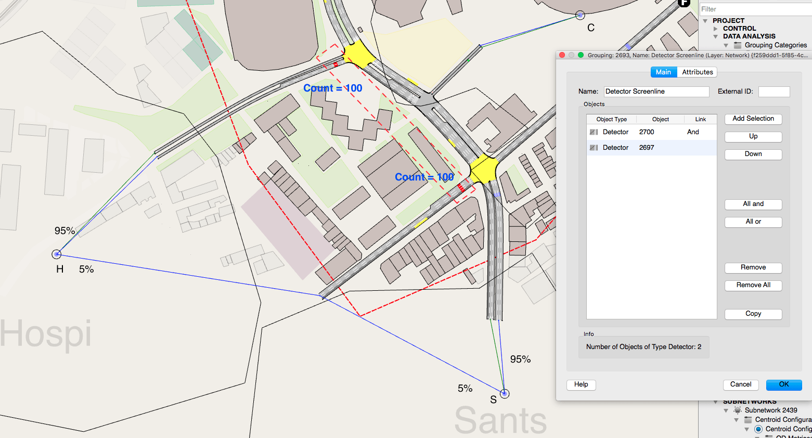The height and width of the screenshot is (438, 812).
Task: Click the red detector near lower Count label
Action: pyautogui.click(x=461, y=187)
